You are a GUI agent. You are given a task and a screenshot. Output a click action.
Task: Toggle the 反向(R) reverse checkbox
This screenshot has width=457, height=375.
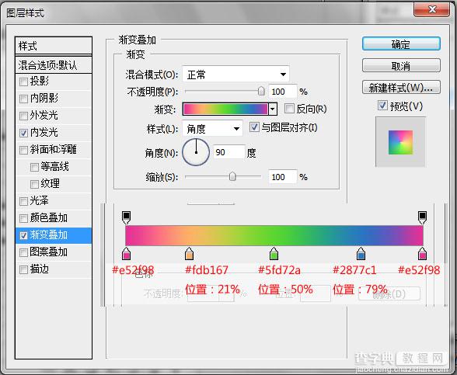coord(289,109)
